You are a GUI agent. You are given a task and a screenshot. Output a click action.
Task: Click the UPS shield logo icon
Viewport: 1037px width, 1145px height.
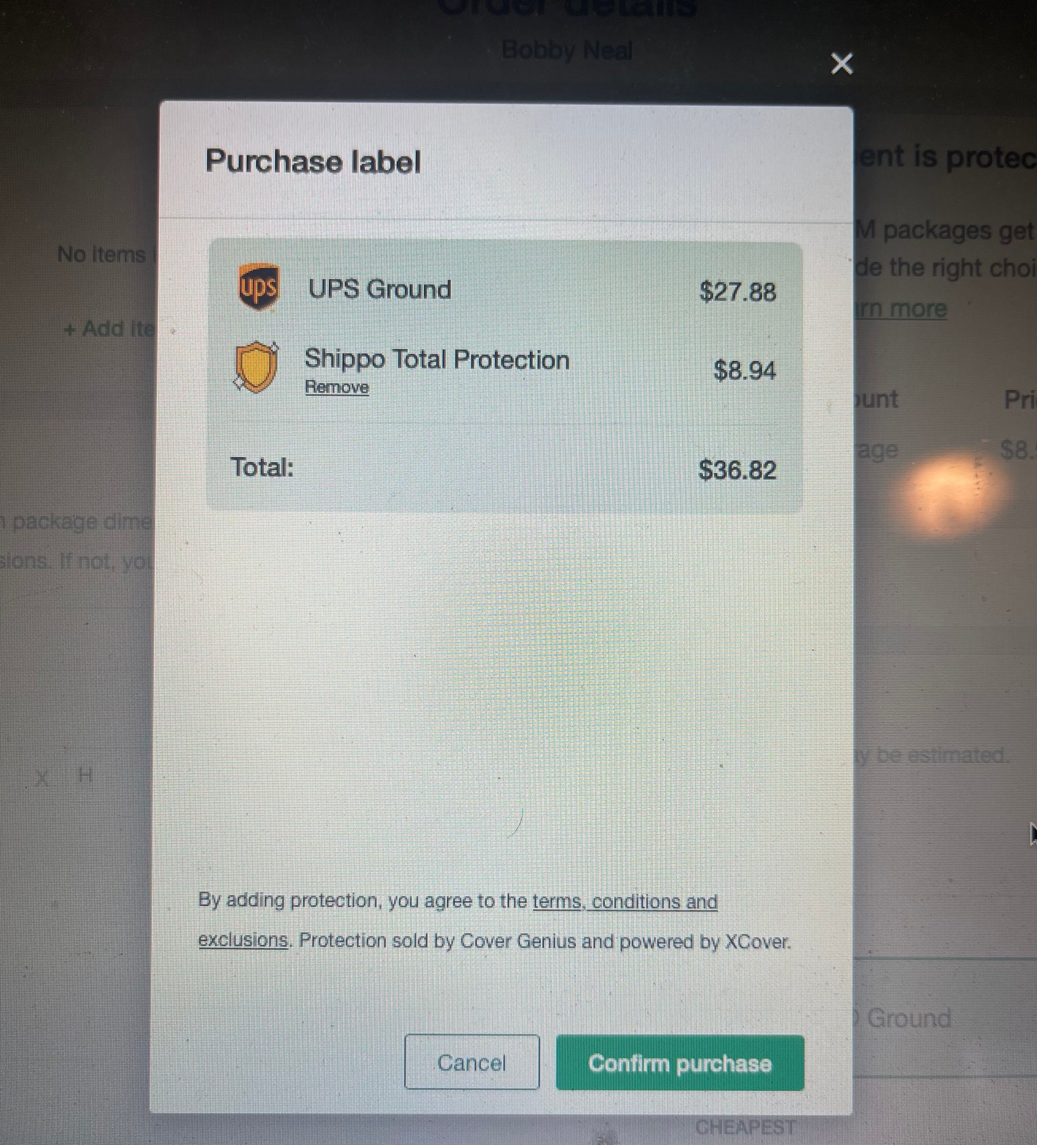tap(258, 287)
